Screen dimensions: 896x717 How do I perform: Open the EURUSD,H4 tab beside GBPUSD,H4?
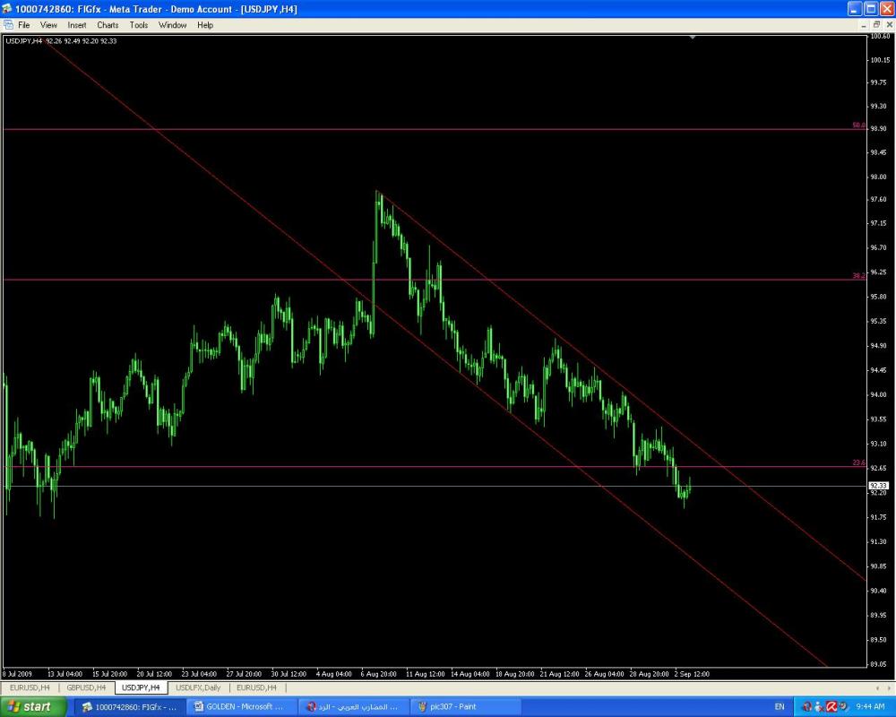tap(30, 687)
